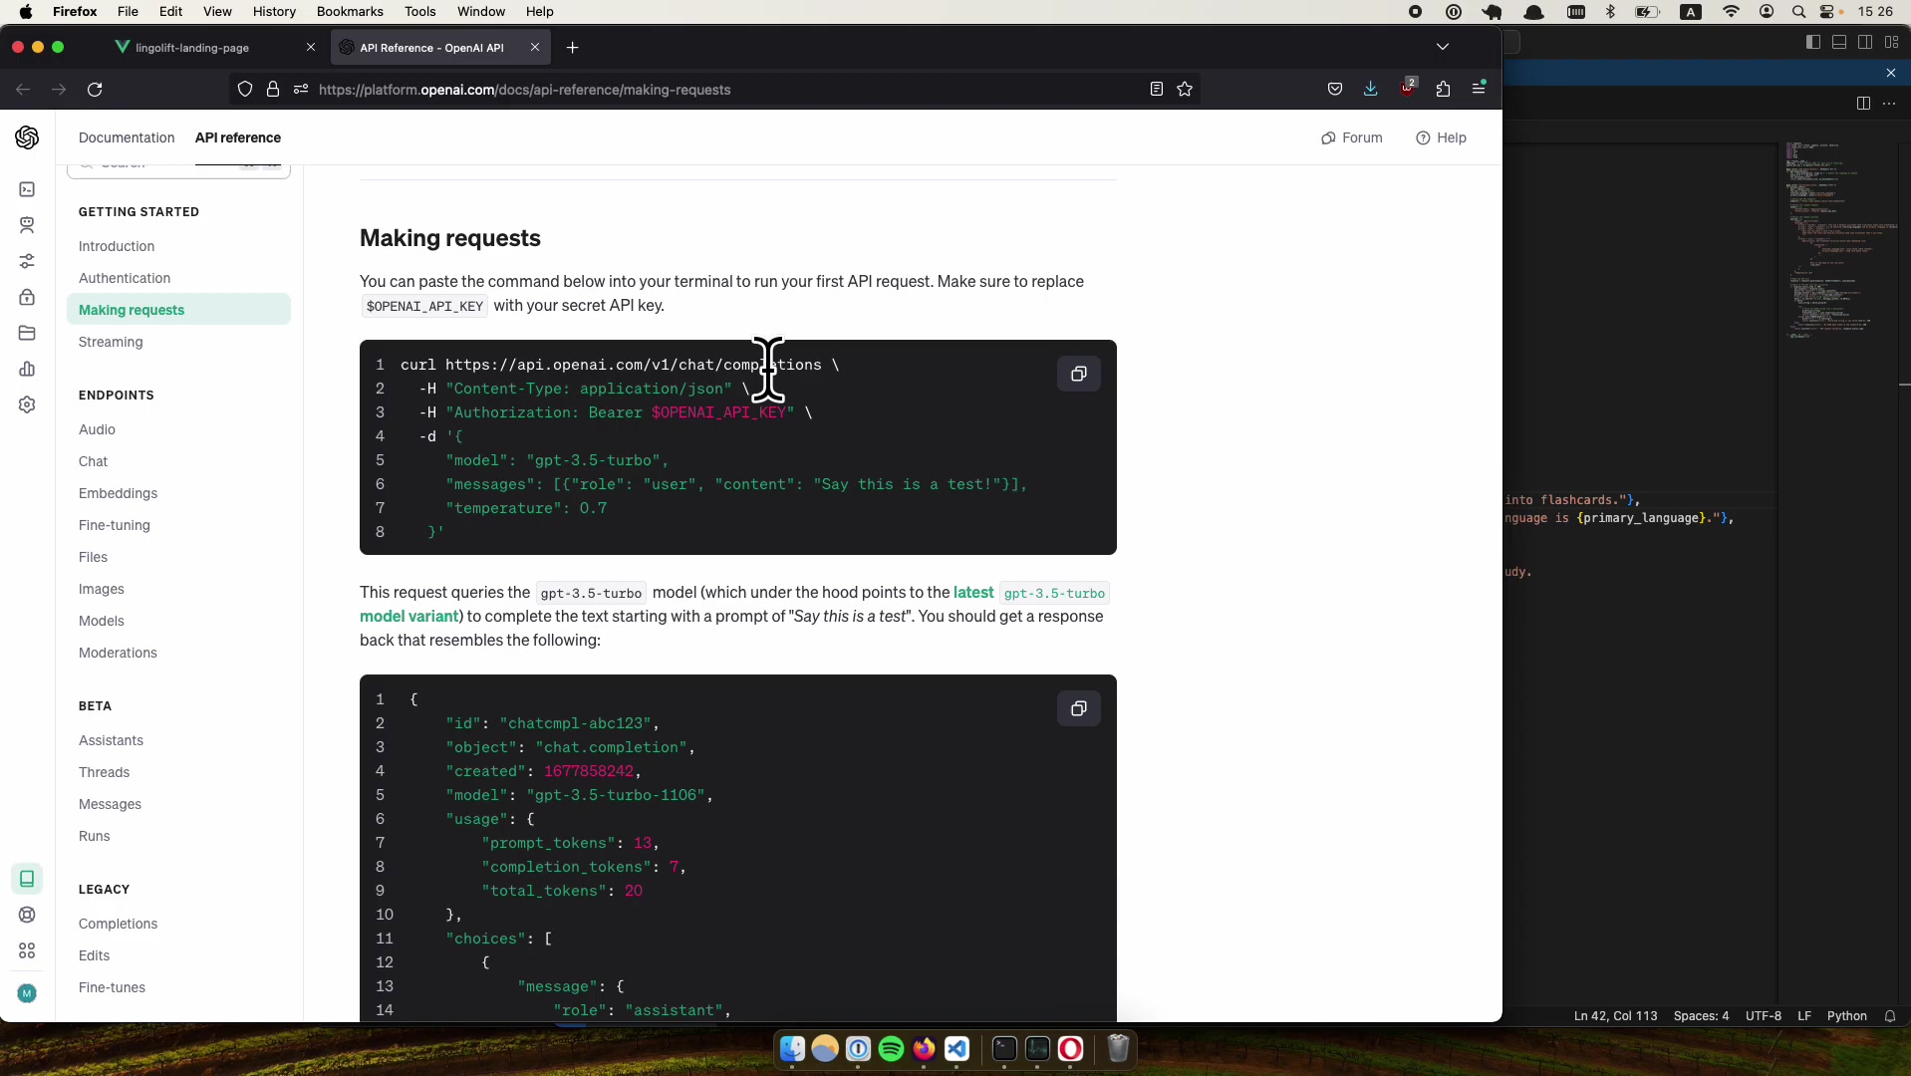
Task: Expand the browser hamburger menu
Action: point(1480,89)
